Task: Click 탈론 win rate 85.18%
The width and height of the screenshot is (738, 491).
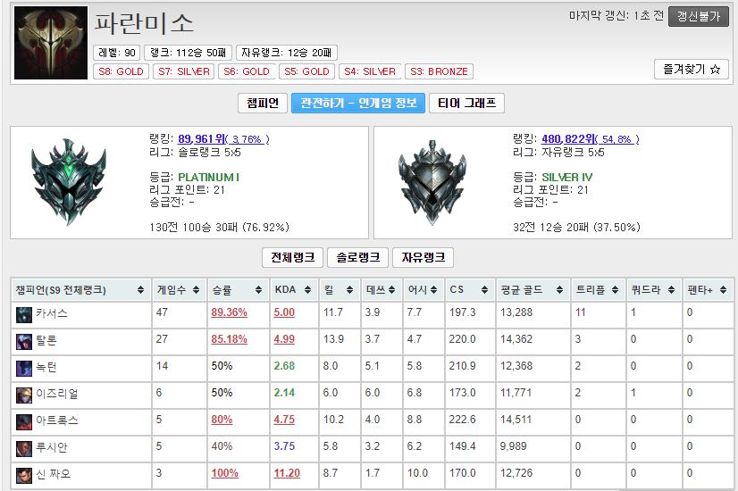Action: click(x=230, y=339)
